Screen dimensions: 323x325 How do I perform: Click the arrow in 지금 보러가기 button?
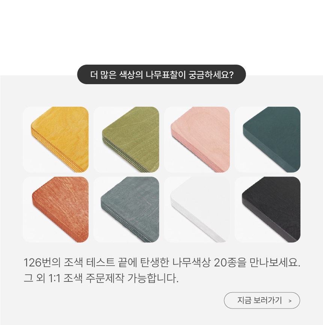(x=290, y=301)
